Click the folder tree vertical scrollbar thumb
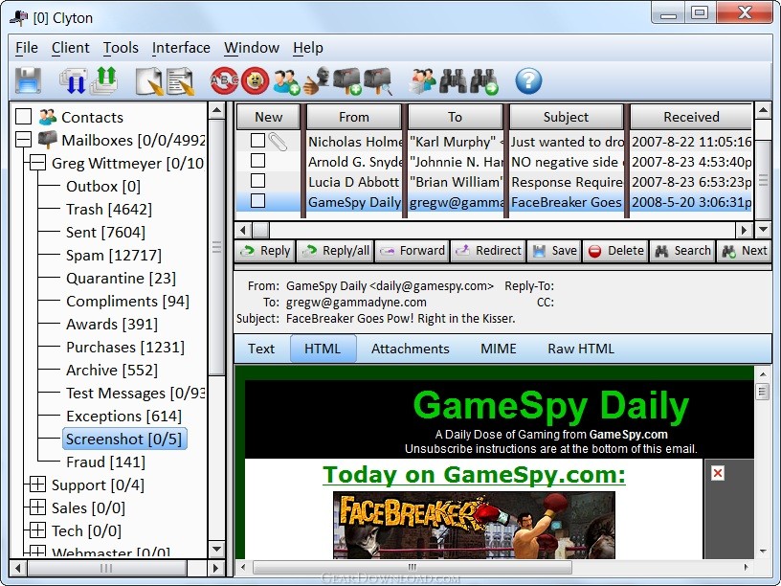 (216, 247)
